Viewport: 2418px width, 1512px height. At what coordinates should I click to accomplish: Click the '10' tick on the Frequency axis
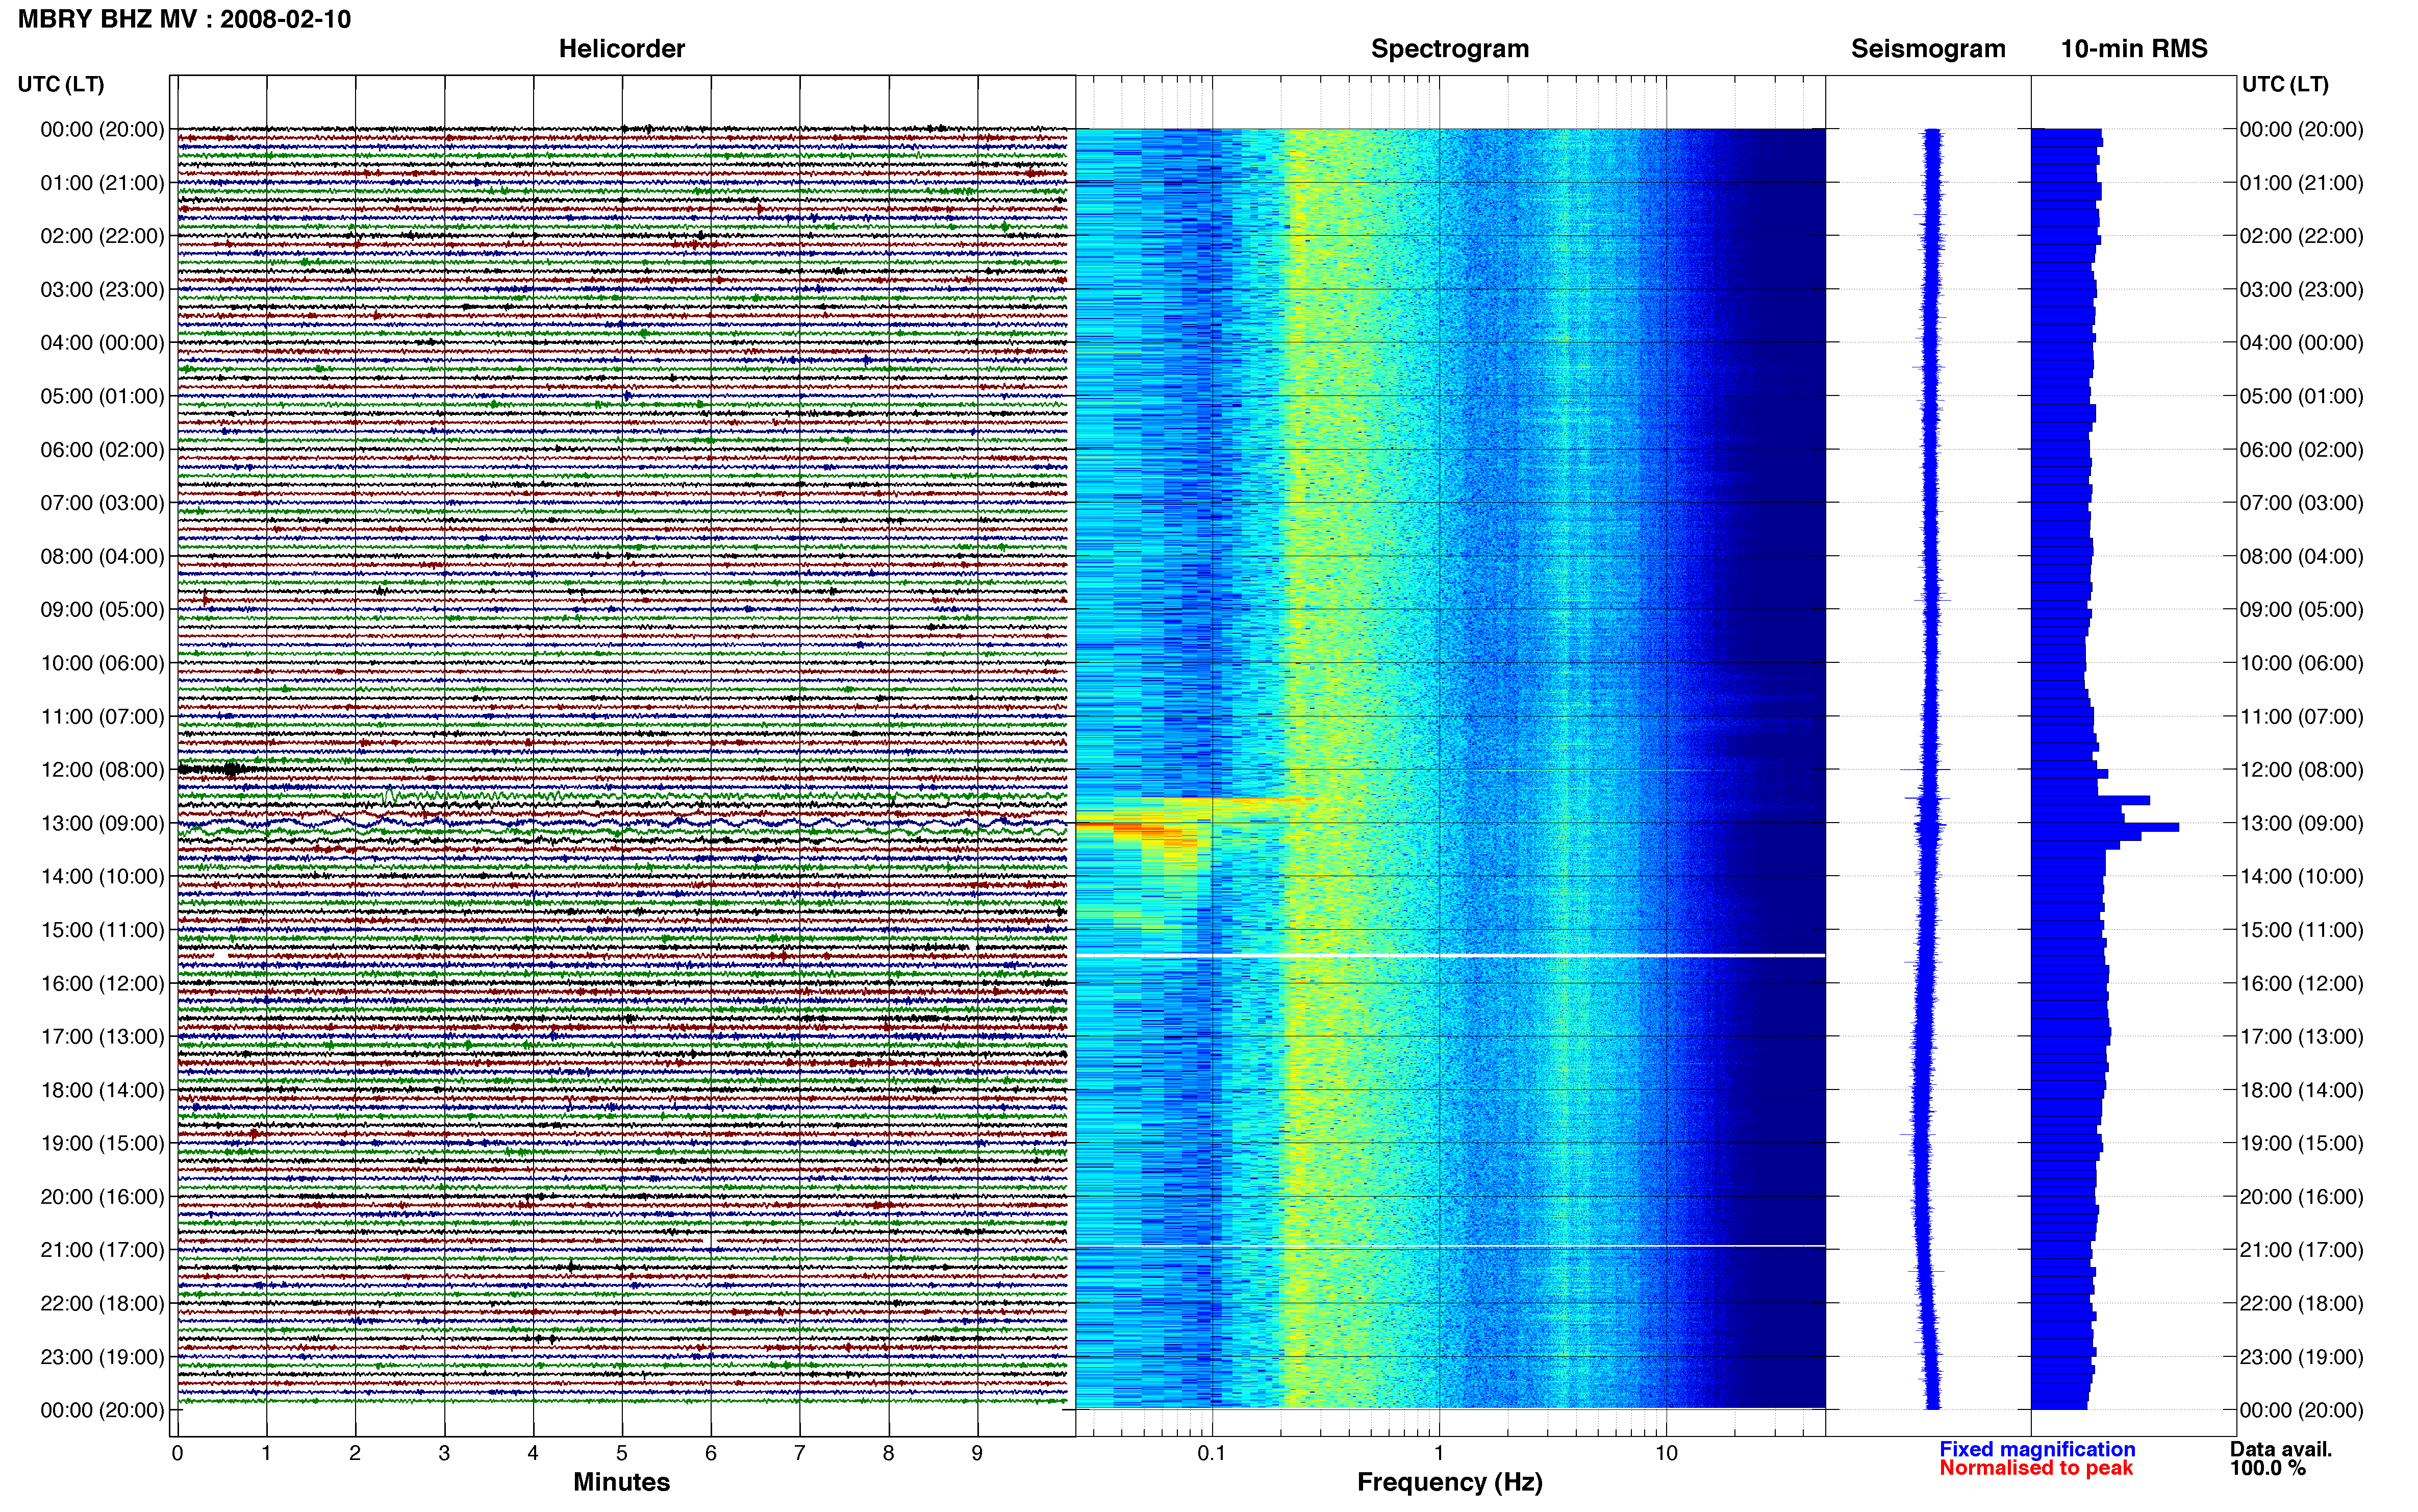tap(1666, 1454)
